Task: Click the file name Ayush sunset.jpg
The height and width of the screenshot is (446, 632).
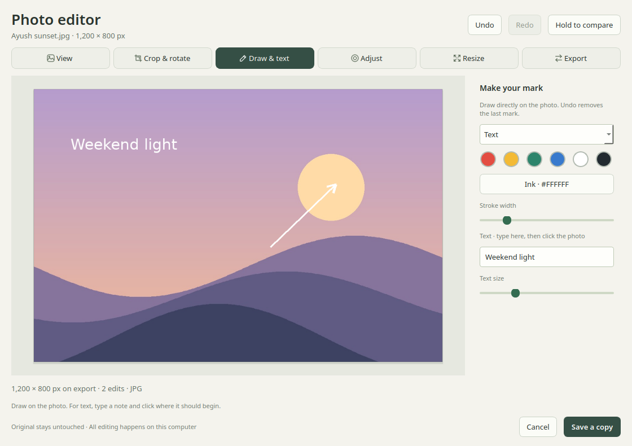Action: 40,36
